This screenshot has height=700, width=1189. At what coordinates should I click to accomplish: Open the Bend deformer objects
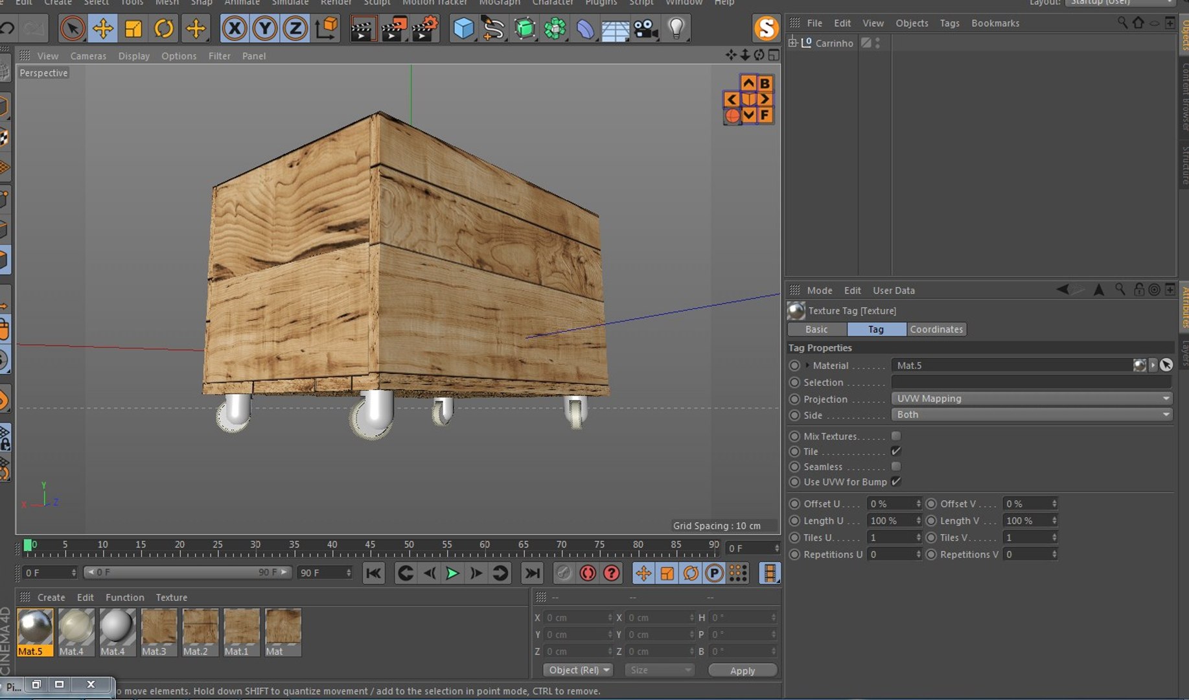coord(585,29)
